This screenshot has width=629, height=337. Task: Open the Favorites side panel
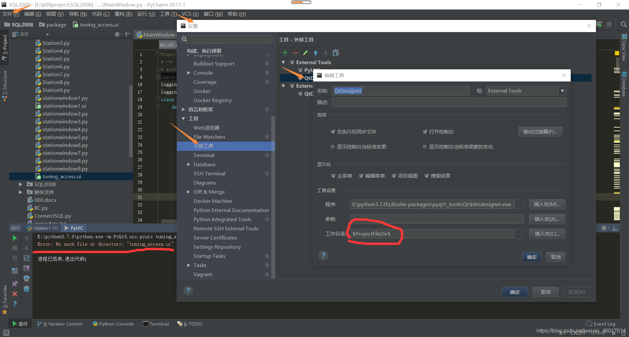[5, 299]
